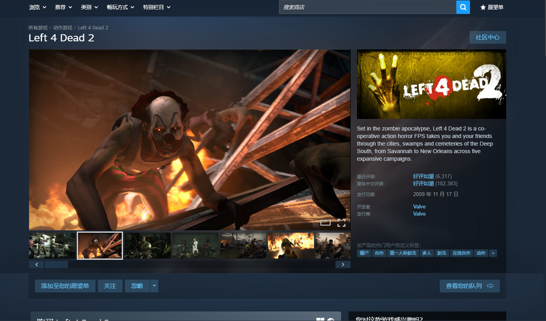The image size is (546, 321).
Task: Open the 推荐 menu
Action: click(x=64, y=7)
